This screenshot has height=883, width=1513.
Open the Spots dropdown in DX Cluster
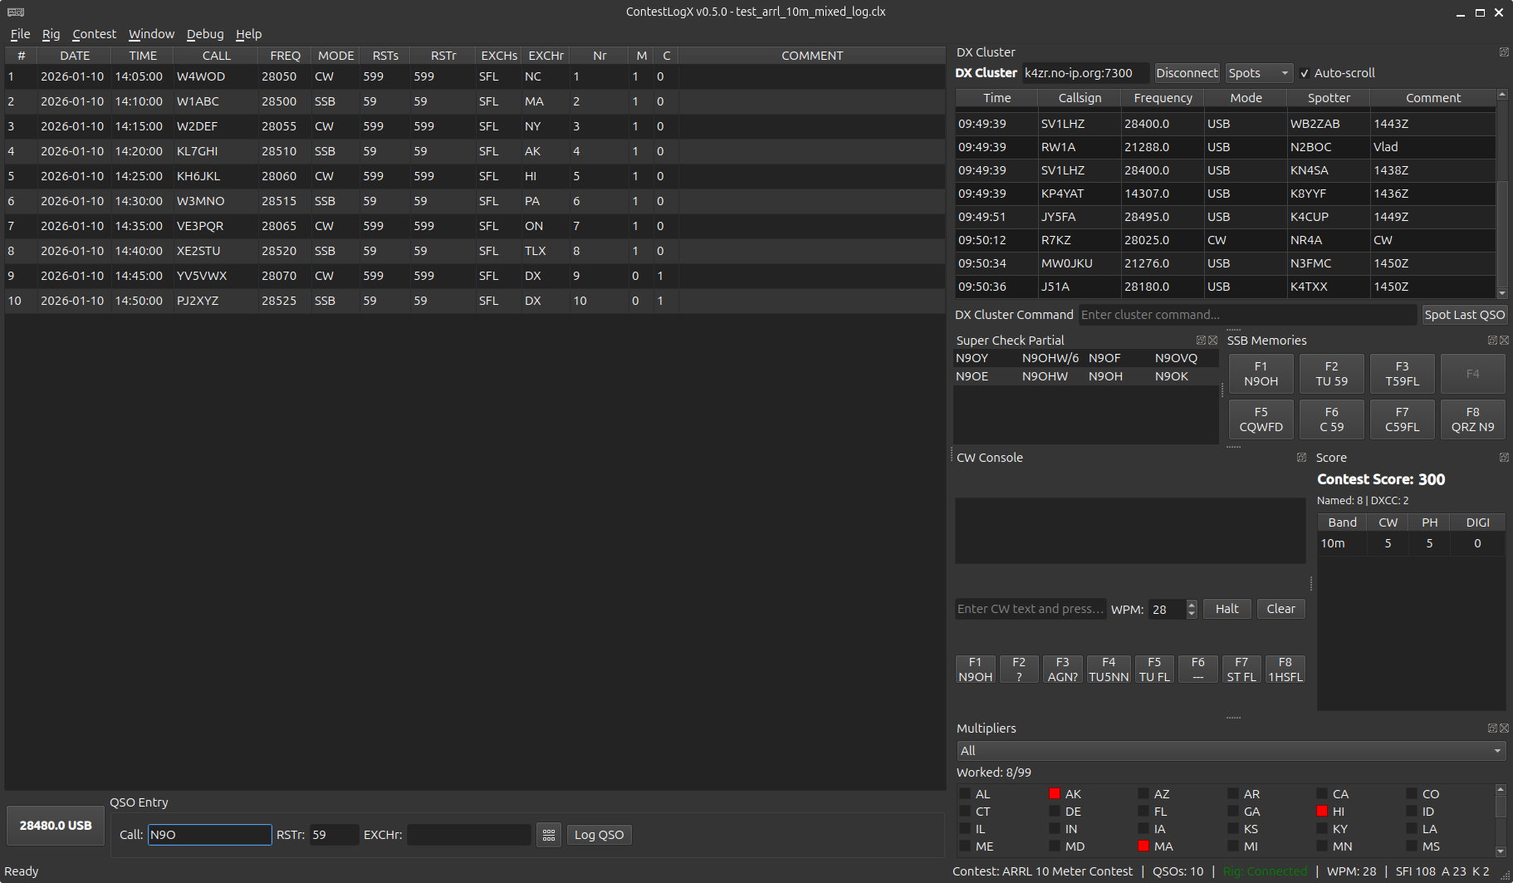[1258, 72]
